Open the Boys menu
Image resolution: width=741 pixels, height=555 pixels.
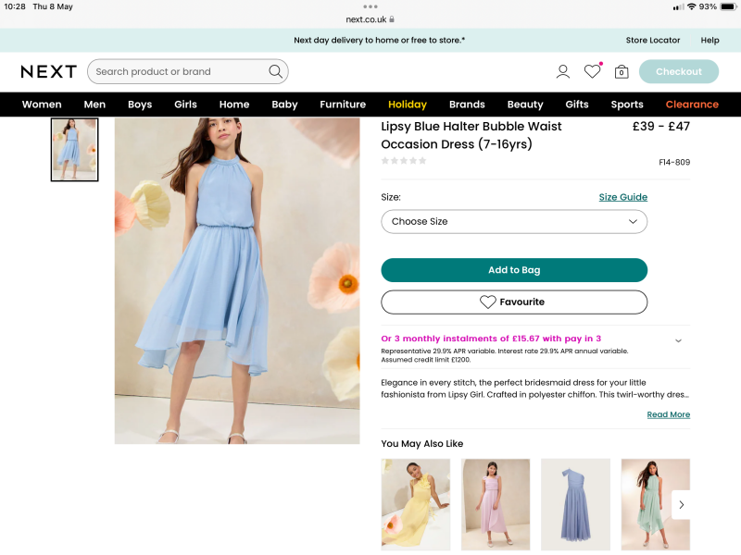pyautogui.click(x=140, y=105)
